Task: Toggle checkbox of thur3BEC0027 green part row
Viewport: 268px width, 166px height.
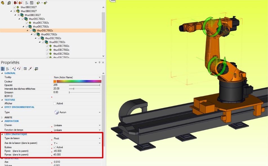Action: (15, 7)
